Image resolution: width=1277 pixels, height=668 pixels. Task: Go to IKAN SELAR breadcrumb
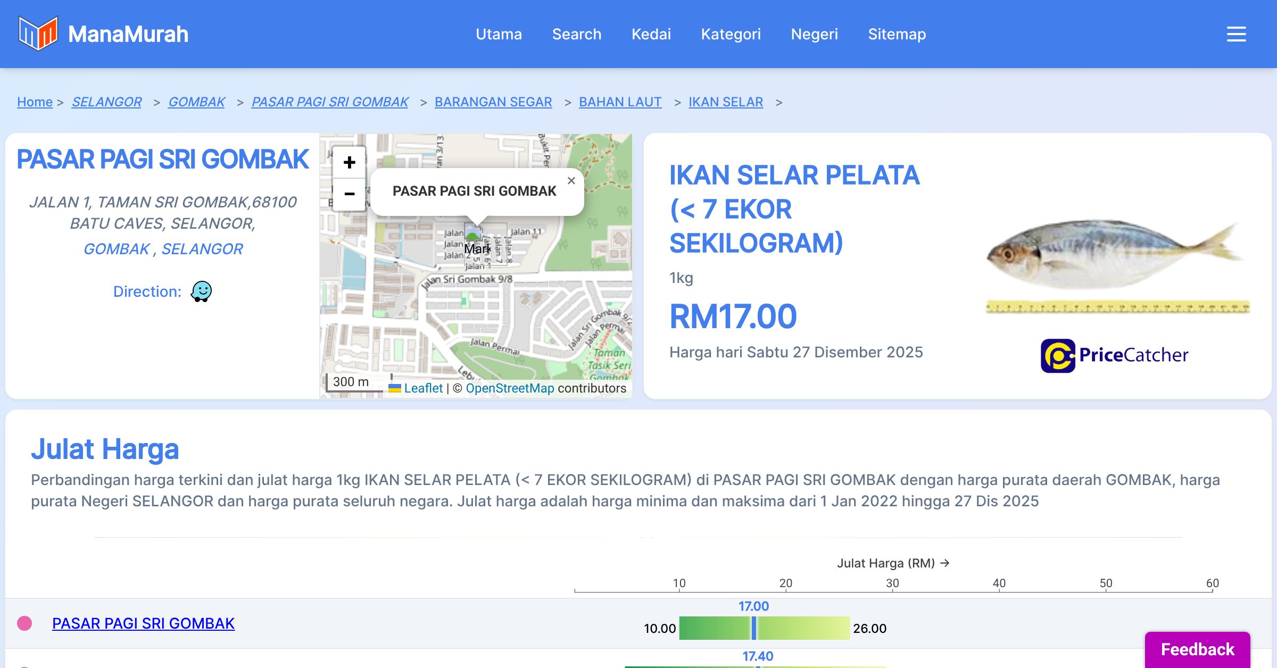725,102
